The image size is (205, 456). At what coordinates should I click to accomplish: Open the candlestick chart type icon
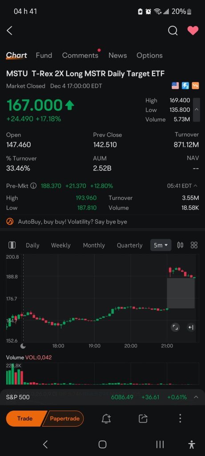(x=180, y=245)
